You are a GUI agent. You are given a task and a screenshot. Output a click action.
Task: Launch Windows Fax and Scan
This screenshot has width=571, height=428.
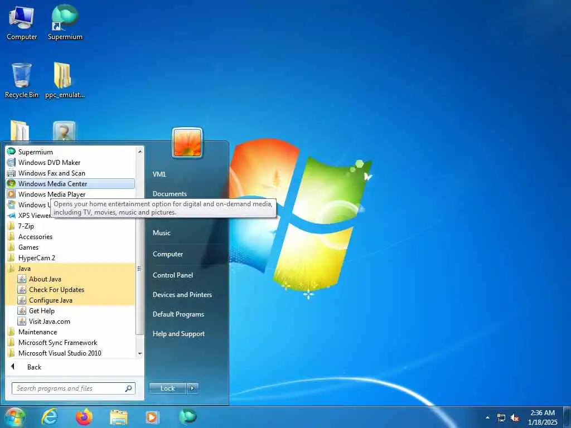point(71,173)
